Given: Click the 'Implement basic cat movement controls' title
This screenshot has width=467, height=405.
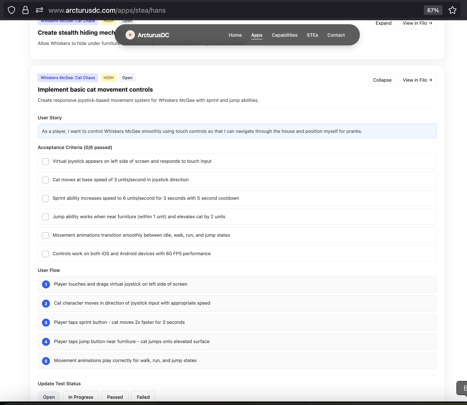Looking at the screenshot, I should (x=95, y=90).
